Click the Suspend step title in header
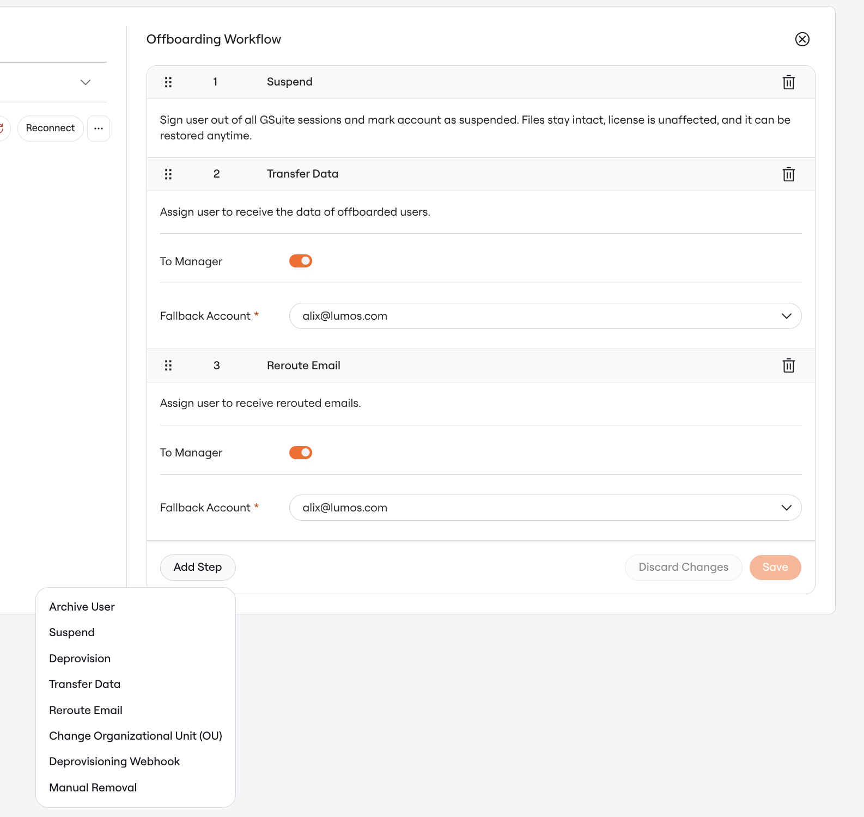This screenshot has height=817, width=864. click(x=290, y=82)
